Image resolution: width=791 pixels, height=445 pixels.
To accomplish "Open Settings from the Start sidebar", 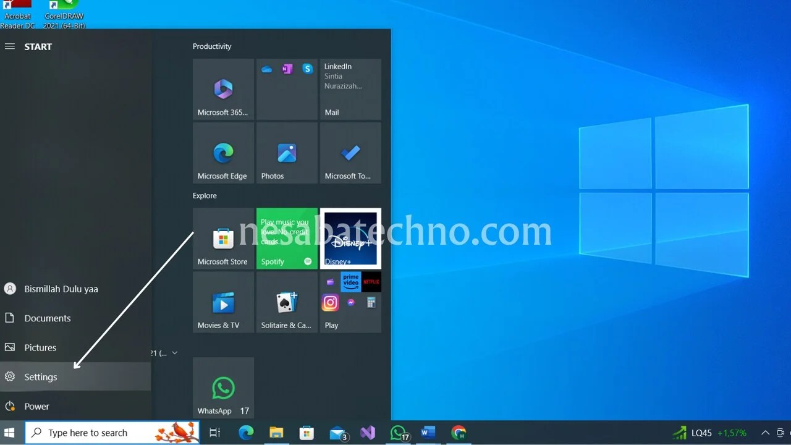I will coord(75,377).
